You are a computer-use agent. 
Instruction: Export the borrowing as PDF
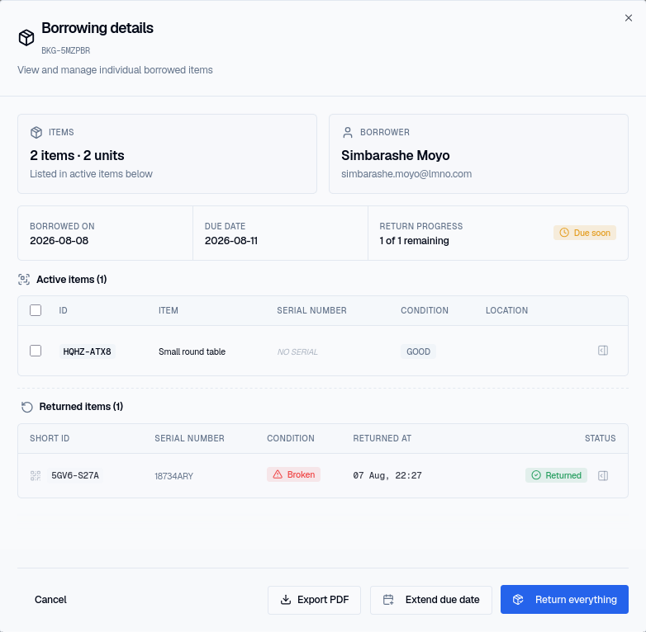click(x=314, y=600)
